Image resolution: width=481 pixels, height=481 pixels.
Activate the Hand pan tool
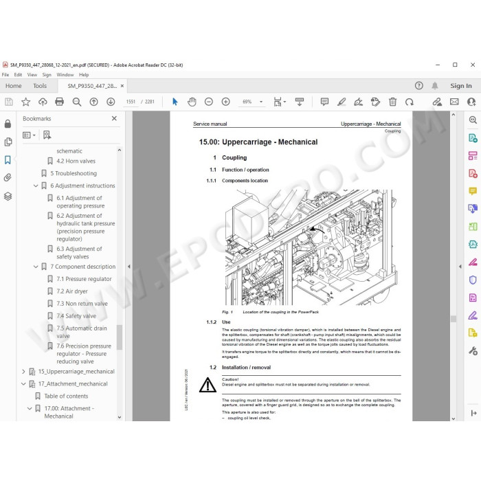pos(192,102)
